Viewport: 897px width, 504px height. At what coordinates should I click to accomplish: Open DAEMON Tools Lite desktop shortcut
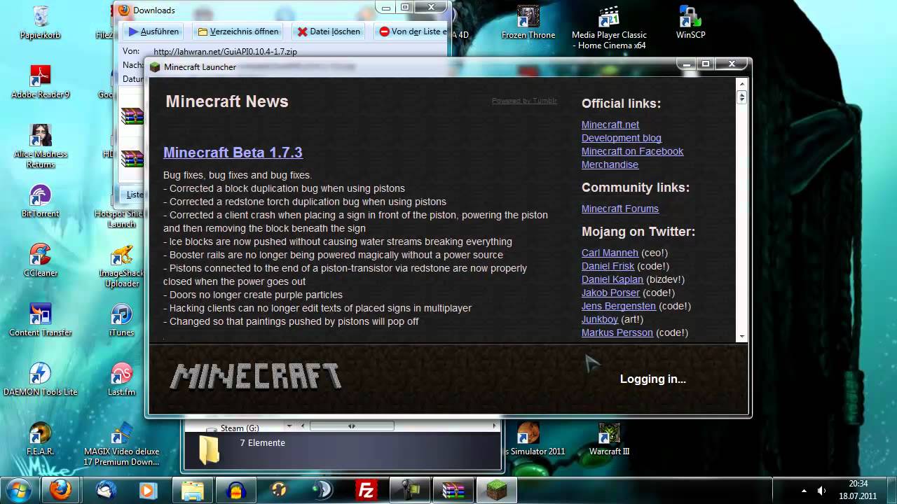pyautogui.click(x=41, y=379)
